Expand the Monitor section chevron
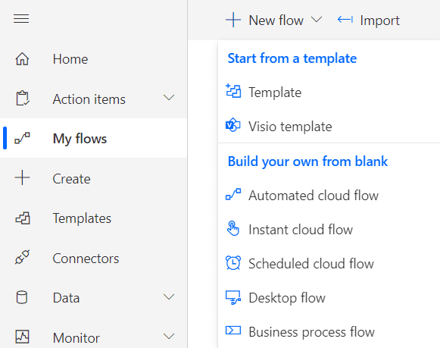 169,336
